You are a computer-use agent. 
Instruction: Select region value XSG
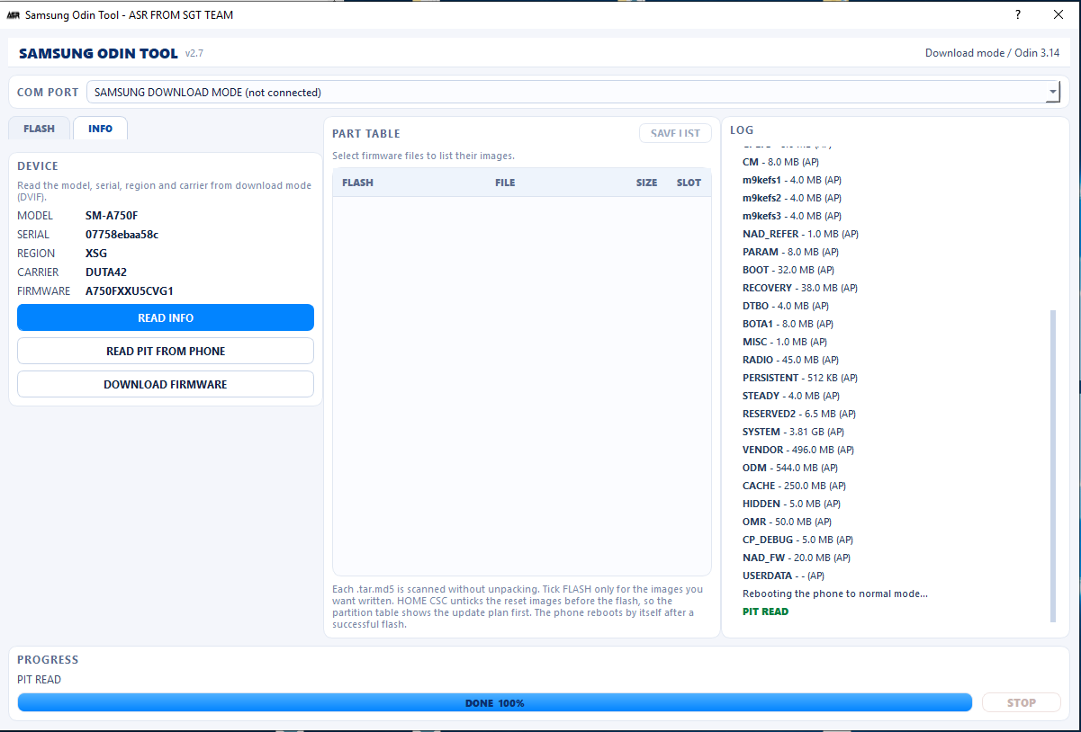(96, 254)
